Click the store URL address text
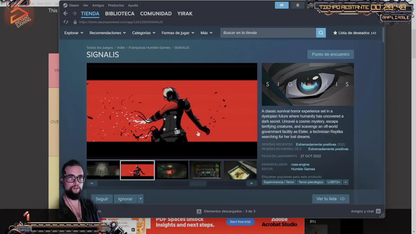 [x=121, y=22]
